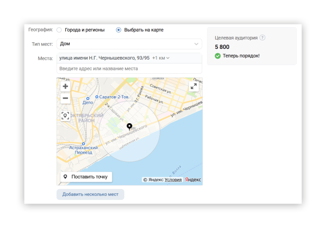
Task: Open the 'Тип мест' dropdown showing Дом
Action: [x=129, y=44]
